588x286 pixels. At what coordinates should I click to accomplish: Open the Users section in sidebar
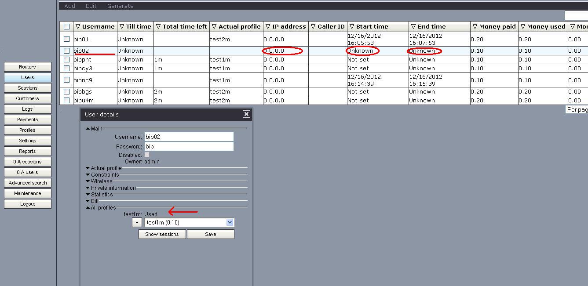(28, 77)
